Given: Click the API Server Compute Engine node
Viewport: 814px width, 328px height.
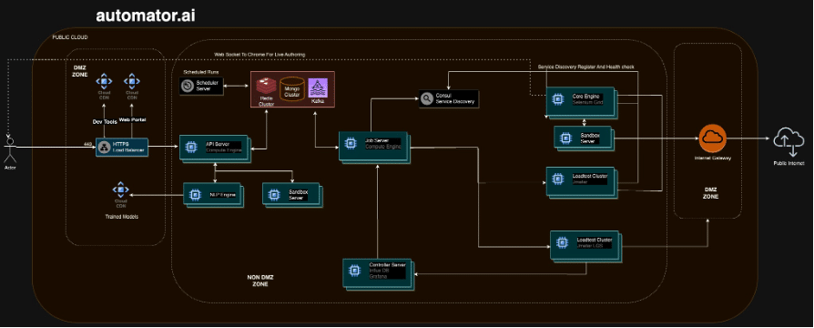Looking at the screenshot, I should click(x=214, y=149).
